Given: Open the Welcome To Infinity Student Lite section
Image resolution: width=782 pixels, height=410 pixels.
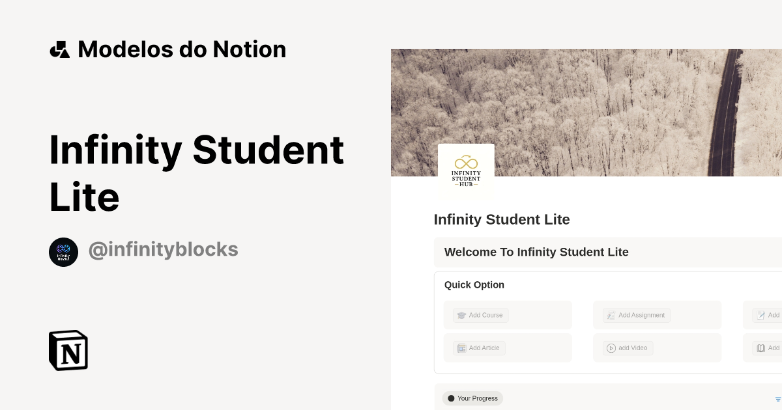Looking at the screenshot, I should (x=536, y=252).
